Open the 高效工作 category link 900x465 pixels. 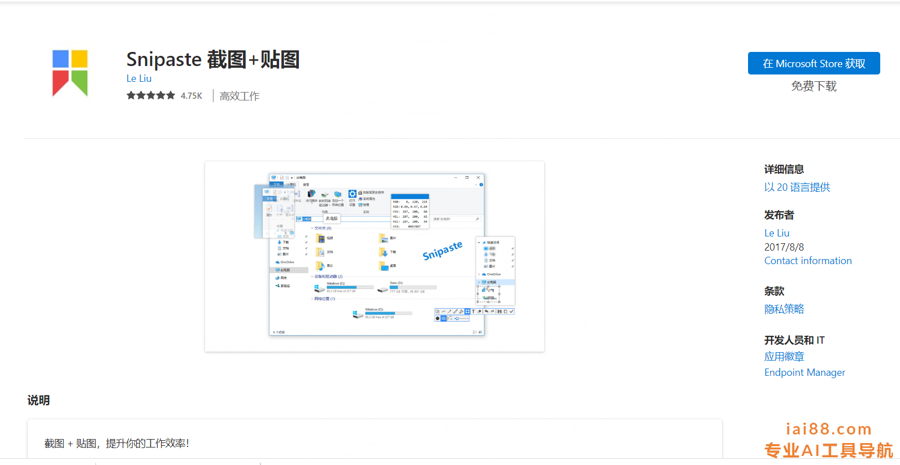point(240,96)
